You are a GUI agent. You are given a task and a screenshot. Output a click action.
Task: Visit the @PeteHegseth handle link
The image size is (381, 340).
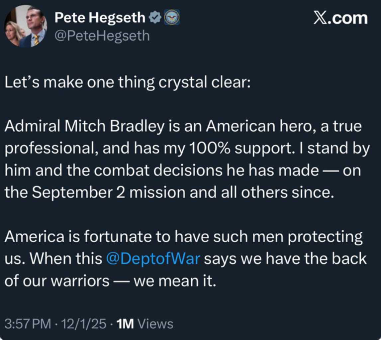(102, 36)
